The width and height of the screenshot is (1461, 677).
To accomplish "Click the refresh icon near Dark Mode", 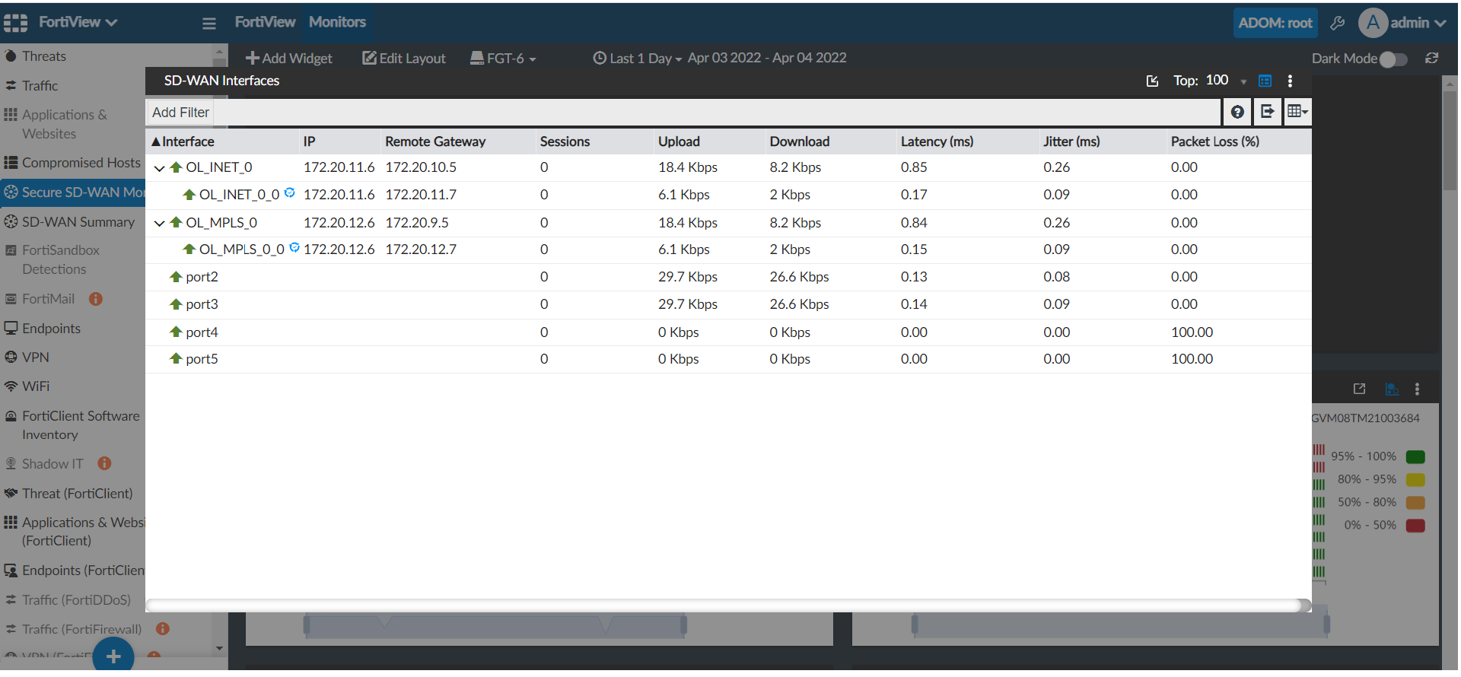I will pyautogui.click(x=1431, y=59).
